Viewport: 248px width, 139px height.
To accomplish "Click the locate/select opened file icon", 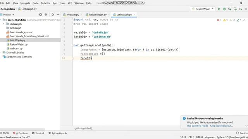I will pyautogui.click(x=40, y=15).
